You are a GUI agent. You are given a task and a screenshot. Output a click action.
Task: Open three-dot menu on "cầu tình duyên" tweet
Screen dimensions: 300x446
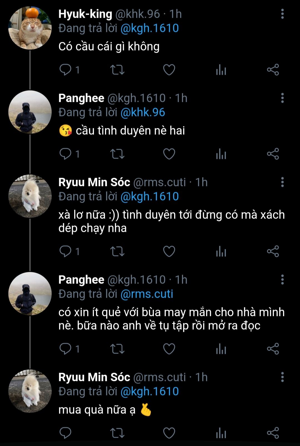click(282, 98)
